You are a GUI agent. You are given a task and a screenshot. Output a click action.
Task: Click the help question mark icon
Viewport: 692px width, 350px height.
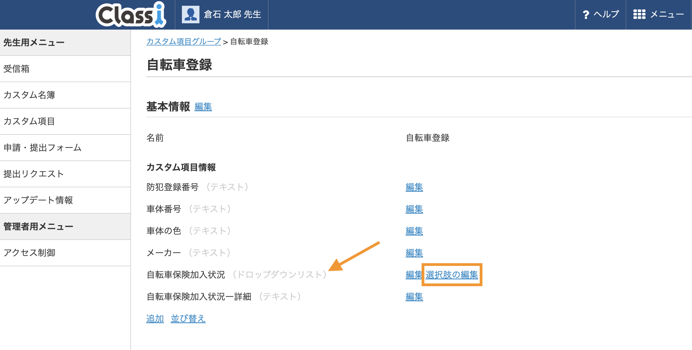586,15
